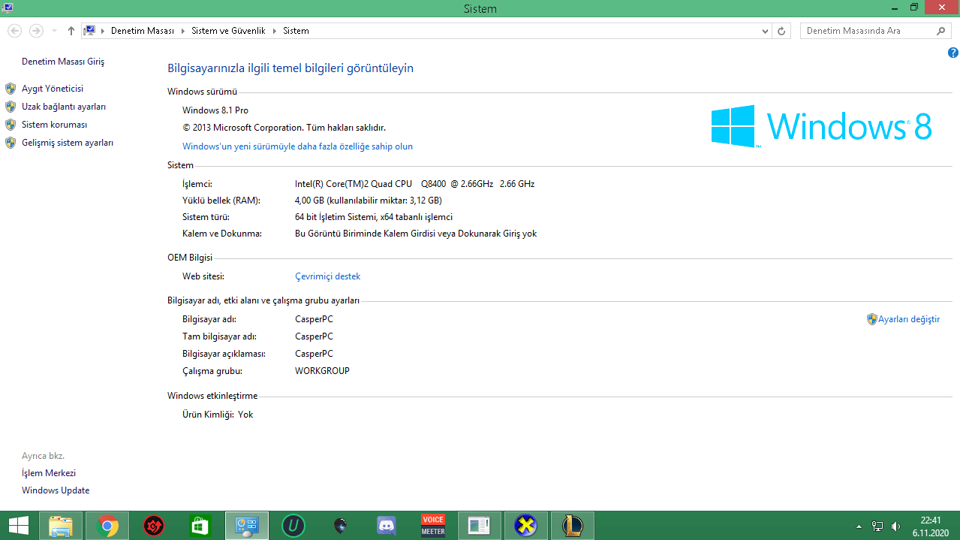Open the green Windows Store taskbar icon
The height and width of the screenshot is (540, 960).
coord(200,526)
